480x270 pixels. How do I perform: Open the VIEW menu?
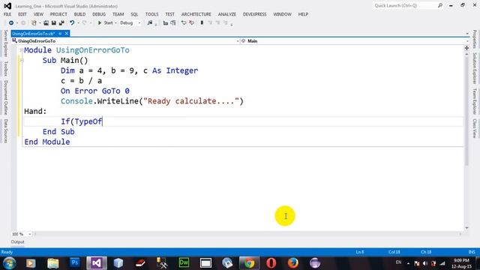(38, 14)
